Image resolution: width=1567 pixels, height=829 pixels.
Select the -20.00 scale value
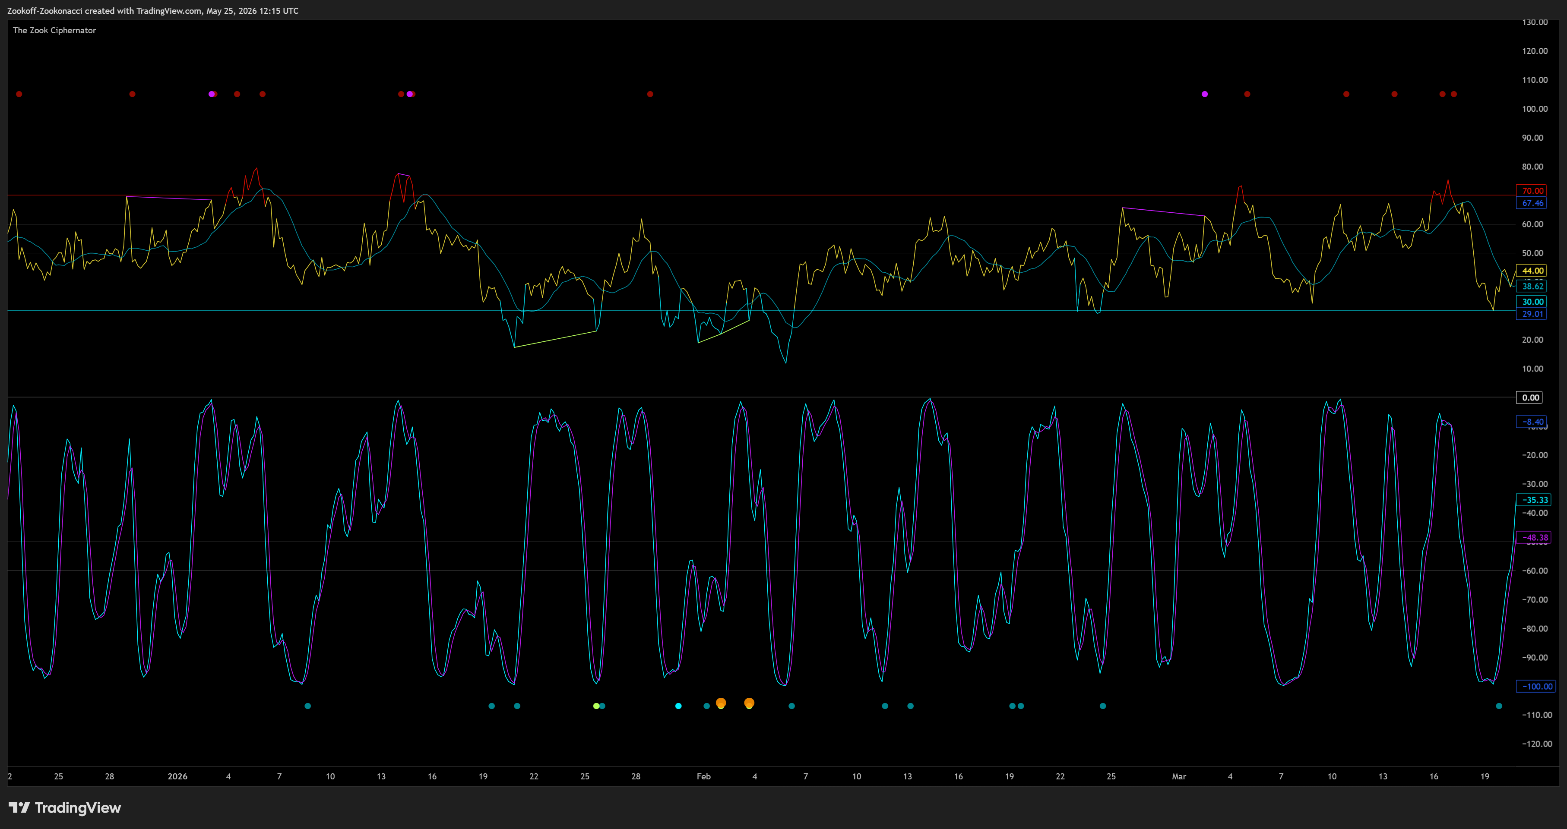pos(1535,455)
